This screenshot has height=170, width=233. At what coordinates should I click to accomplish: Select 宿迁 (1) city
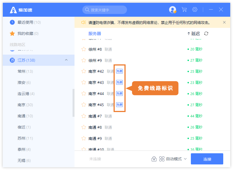39,127
